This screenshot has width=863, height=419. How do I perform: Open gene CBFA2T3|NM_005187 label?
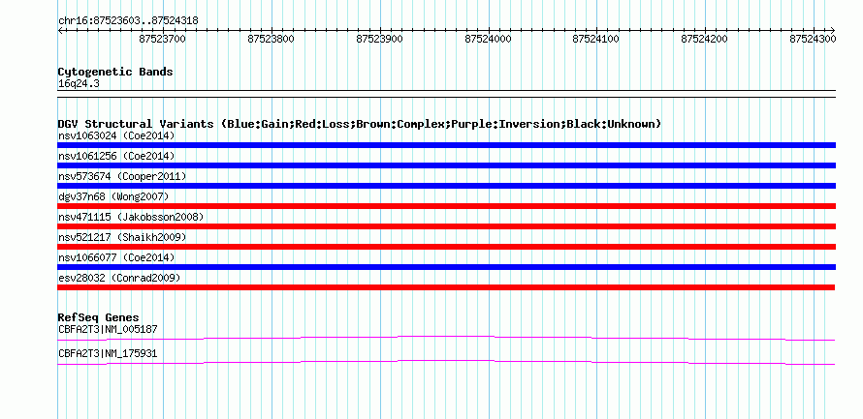[108, 329]
